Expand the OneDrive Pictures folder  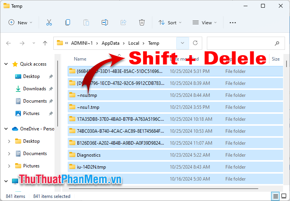pyautogui.click(x=9, y=166)
